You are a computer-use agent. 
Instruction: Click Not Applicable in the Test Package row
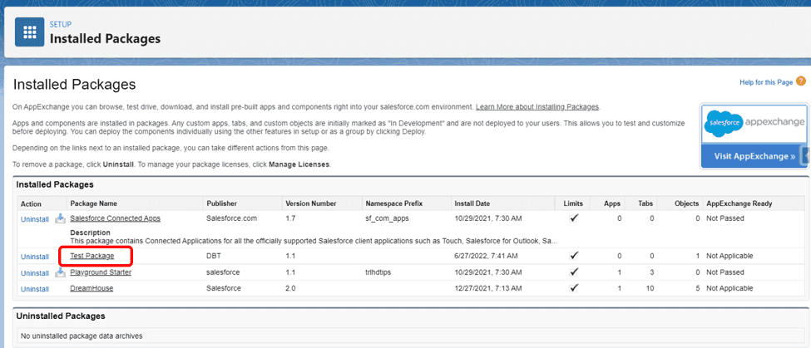coord(729,256)
